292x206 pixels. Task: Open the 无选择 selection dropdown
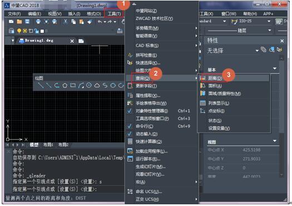pos(257,51)
